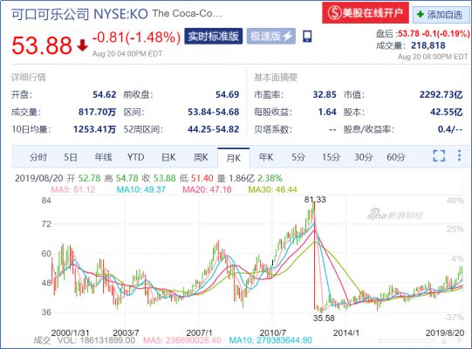Open the mobile phone version icon

pos(307,36)
